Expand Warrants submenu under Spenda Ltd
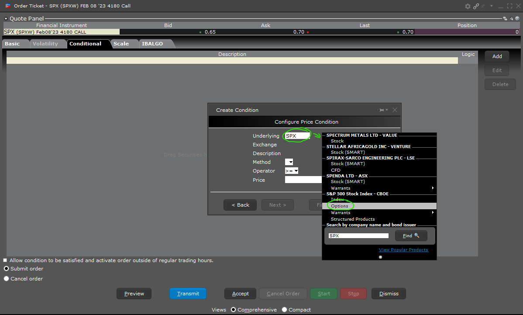 click(x=379, y=188)
